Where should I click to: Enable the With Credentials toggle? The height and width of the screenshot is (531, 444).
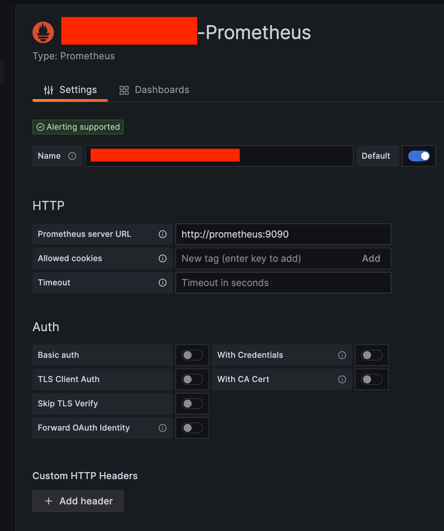pos(372,355)
